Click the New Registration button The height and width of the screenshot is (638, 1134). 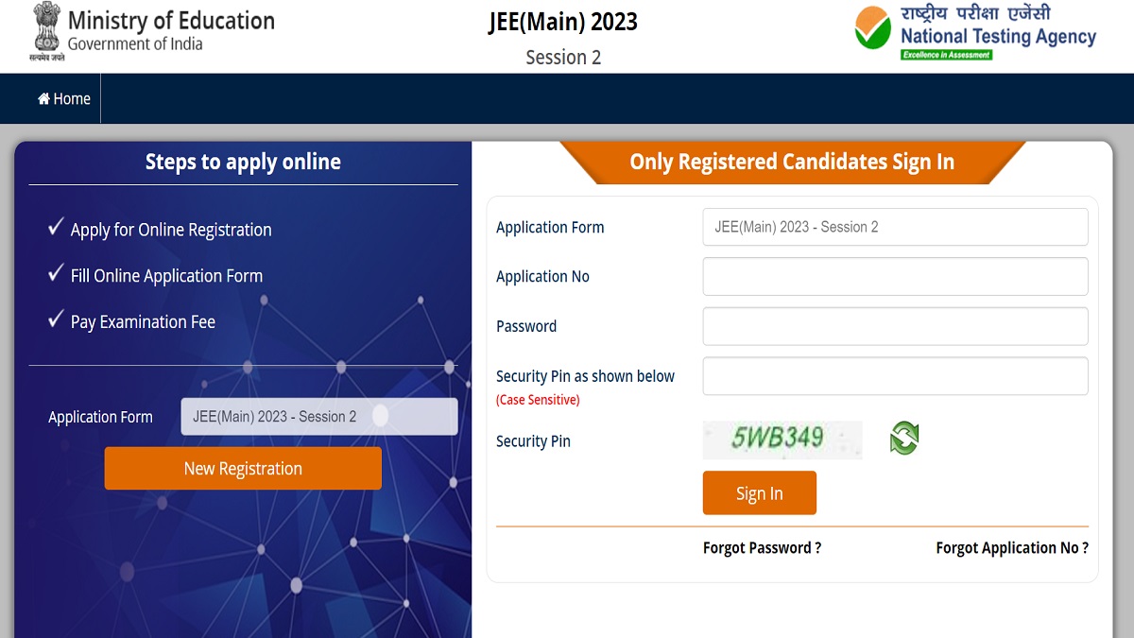pos(243,468)
